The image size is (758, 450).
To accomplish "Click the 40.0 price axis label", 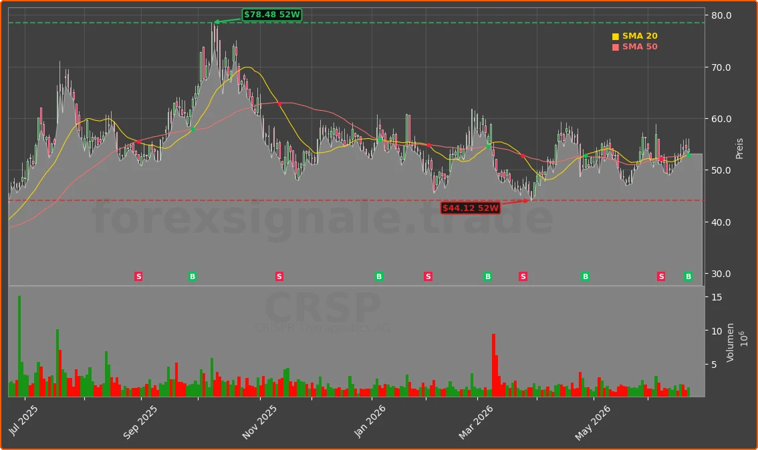I will coord(721,222).
